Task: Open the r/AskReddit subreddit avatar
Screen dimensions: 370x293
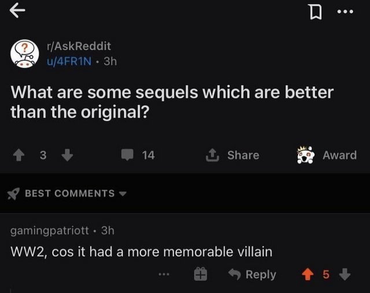Action: (x=24, y=53)
